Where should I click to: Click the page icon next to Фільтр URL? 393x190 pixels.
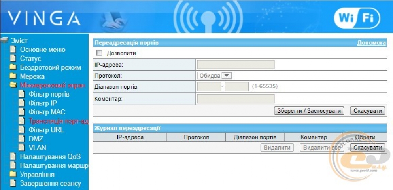[x=22, y=130]
